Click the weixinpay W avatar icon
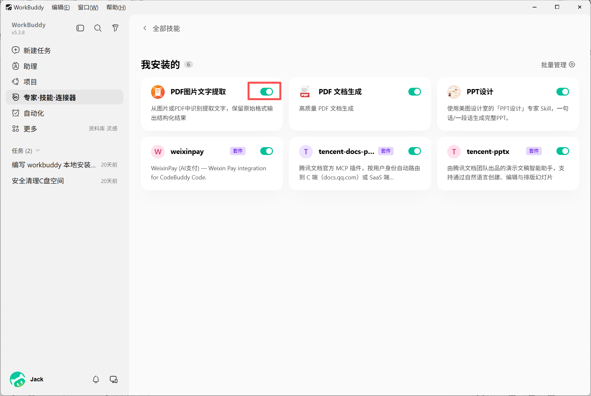 (158, 151)
